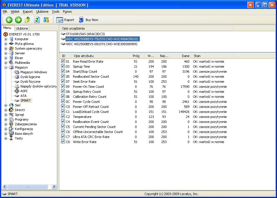277x198 pixels.
Task: Toggle the Current Pending Sector Count checkbox
Action: (x=63, y=126)
